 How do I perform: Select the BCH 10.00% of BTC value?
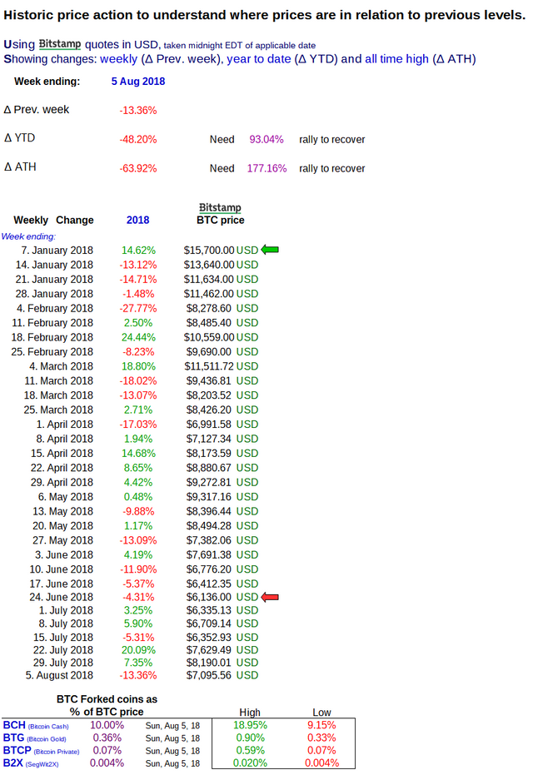click(107, 725)
